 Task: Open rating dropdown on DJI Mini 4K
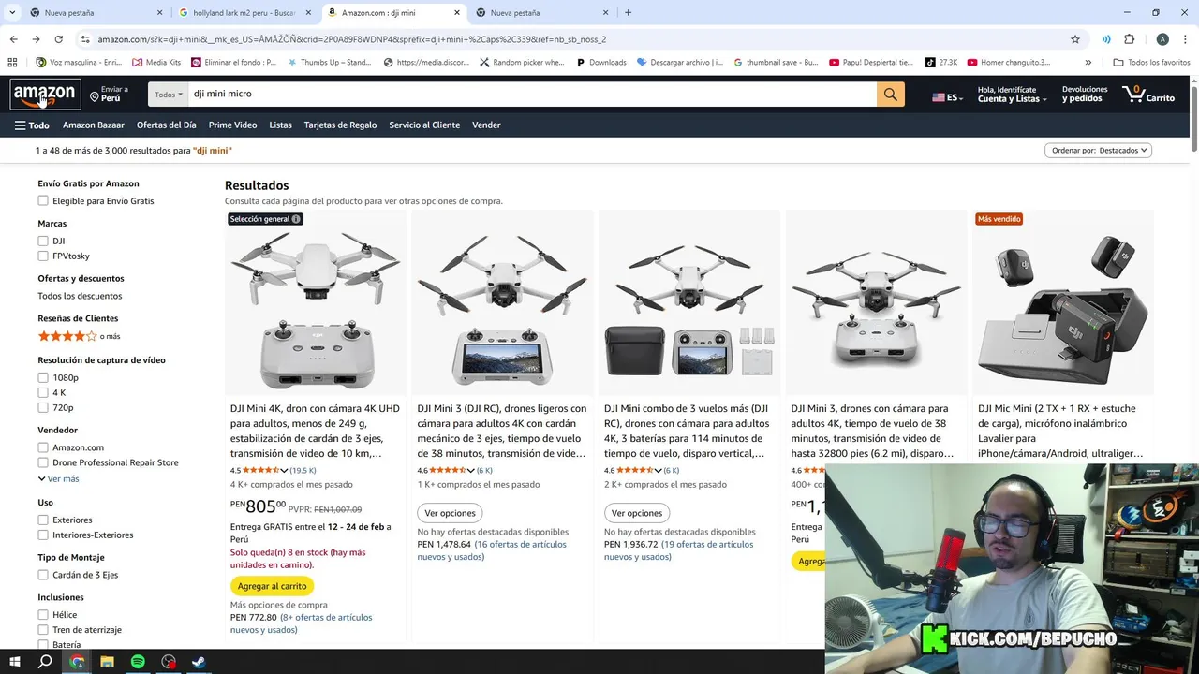click(x=285, y=471)
